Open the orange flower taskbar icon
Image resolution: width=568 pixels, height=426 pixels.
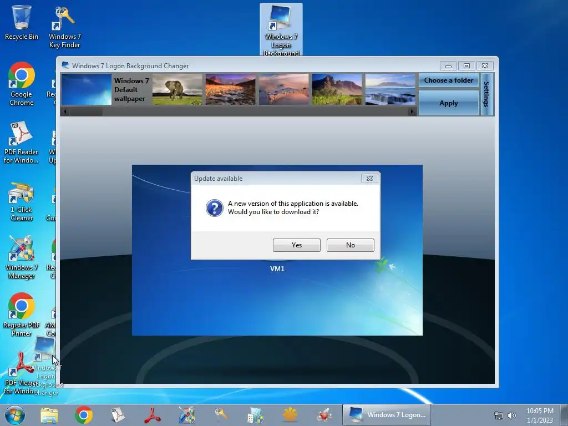pyautogui.click(x=290, y=415)
